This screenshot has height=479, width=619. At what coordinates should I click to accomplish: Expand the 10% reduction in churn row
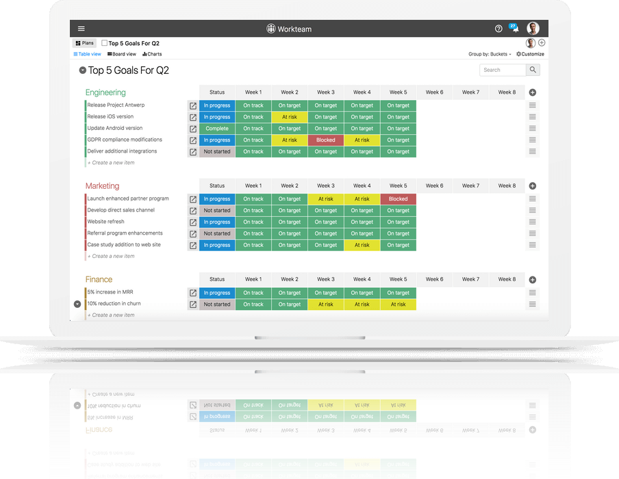77,304
